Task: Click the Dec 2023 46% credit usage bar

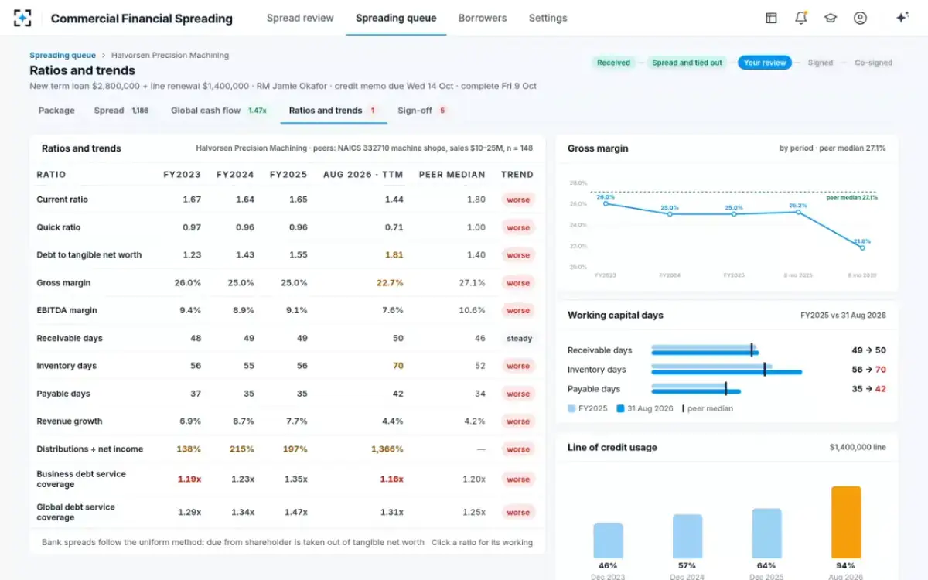Action: (x=609, y=540)
